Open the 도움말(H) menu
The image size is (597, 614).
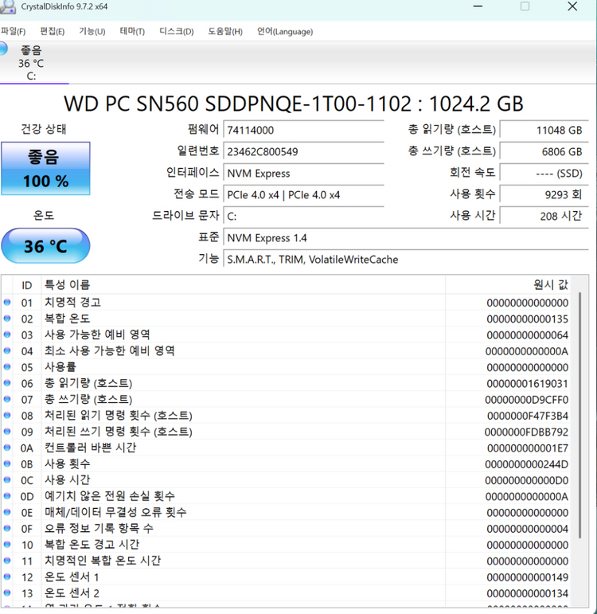click(x=225, y=31)
